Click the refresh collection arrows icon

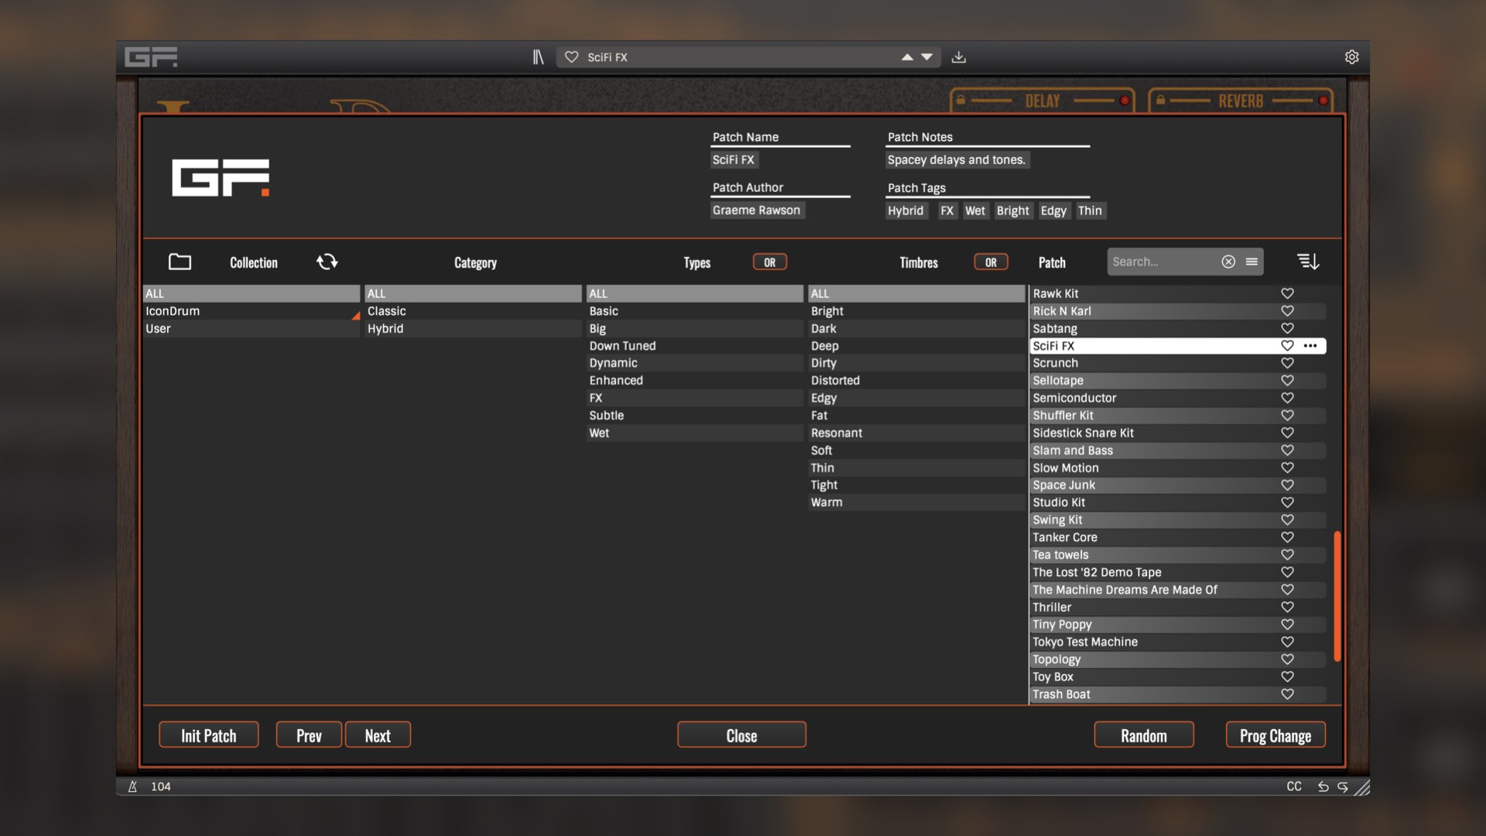[x=327, y=262]
